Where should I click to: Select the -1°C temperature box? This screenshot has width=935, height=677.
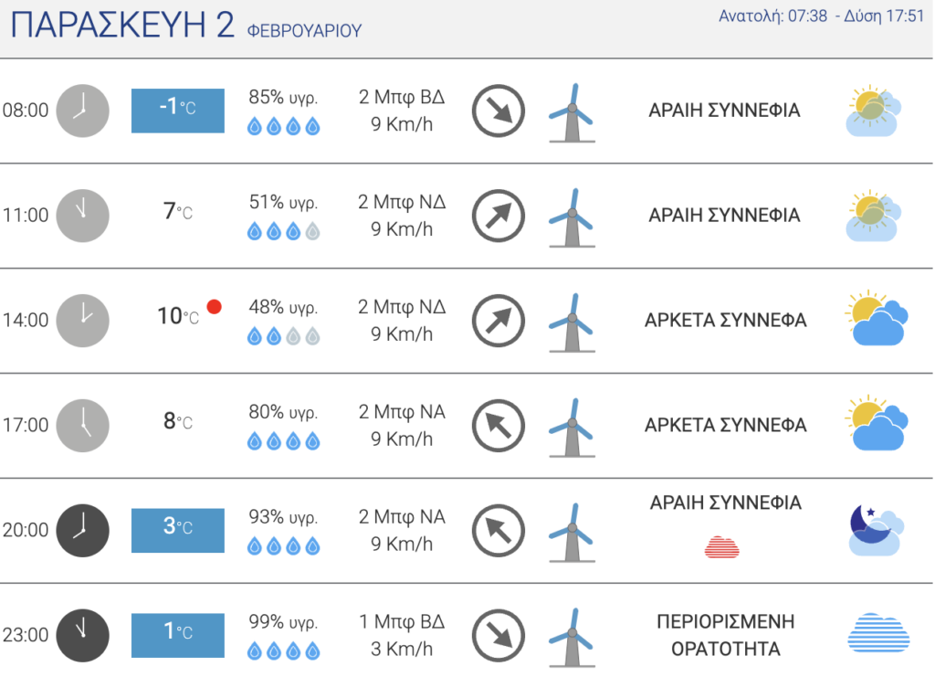(x=178, y=111)
